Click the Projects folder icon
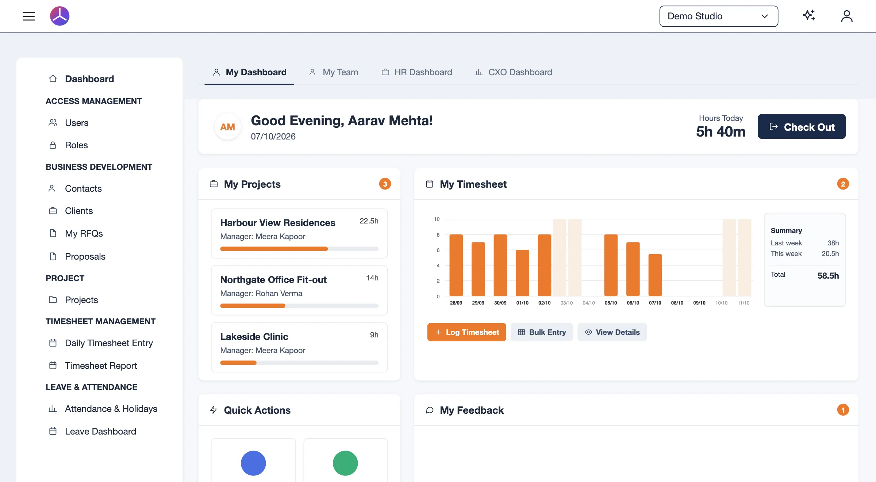This screenshot has height=482, width=876. pos(53,300)
